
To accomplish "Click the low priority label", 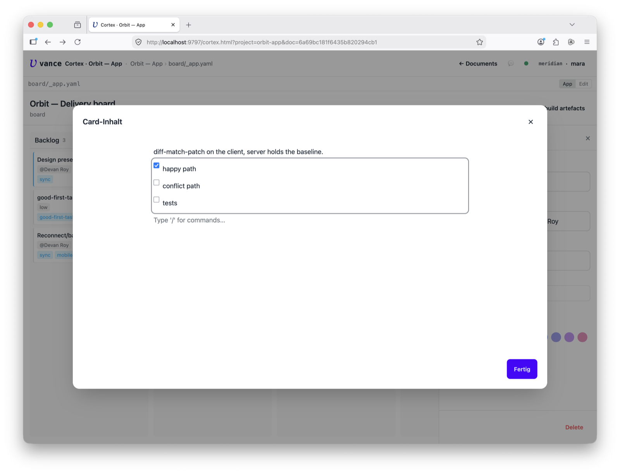I will coord(43,207).
